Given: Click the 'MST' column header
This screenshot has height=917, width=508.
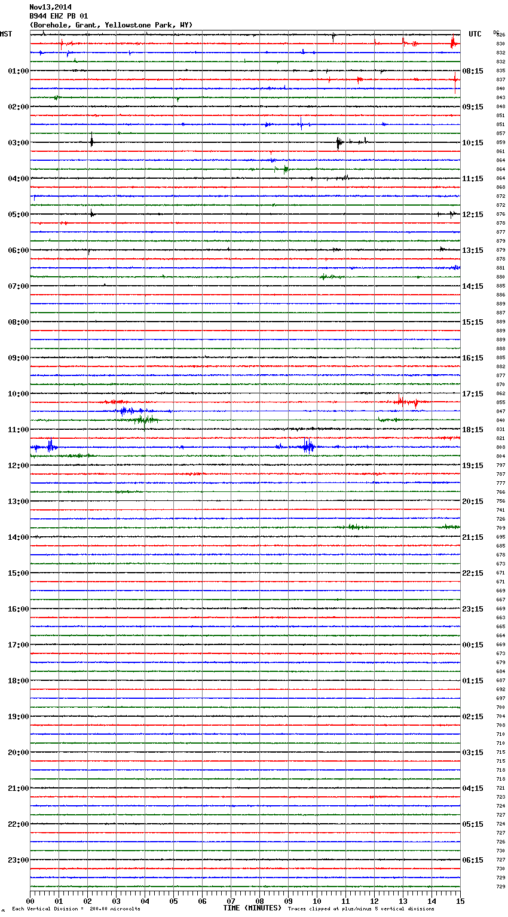Looking at the screenshot, I should (6, 34).
